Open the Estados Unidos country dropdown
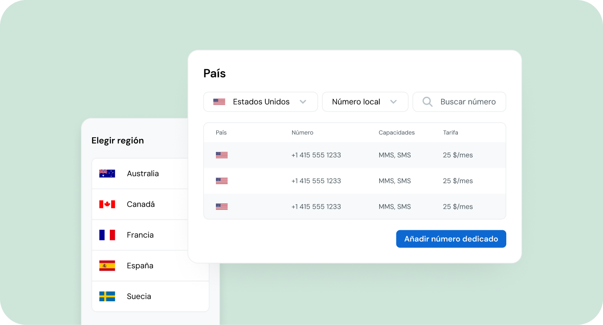 click(260, 102)
